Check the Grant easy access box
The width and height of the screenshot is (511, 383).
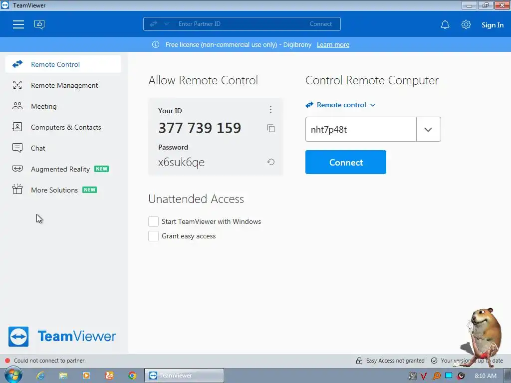[x=153, y=236]
